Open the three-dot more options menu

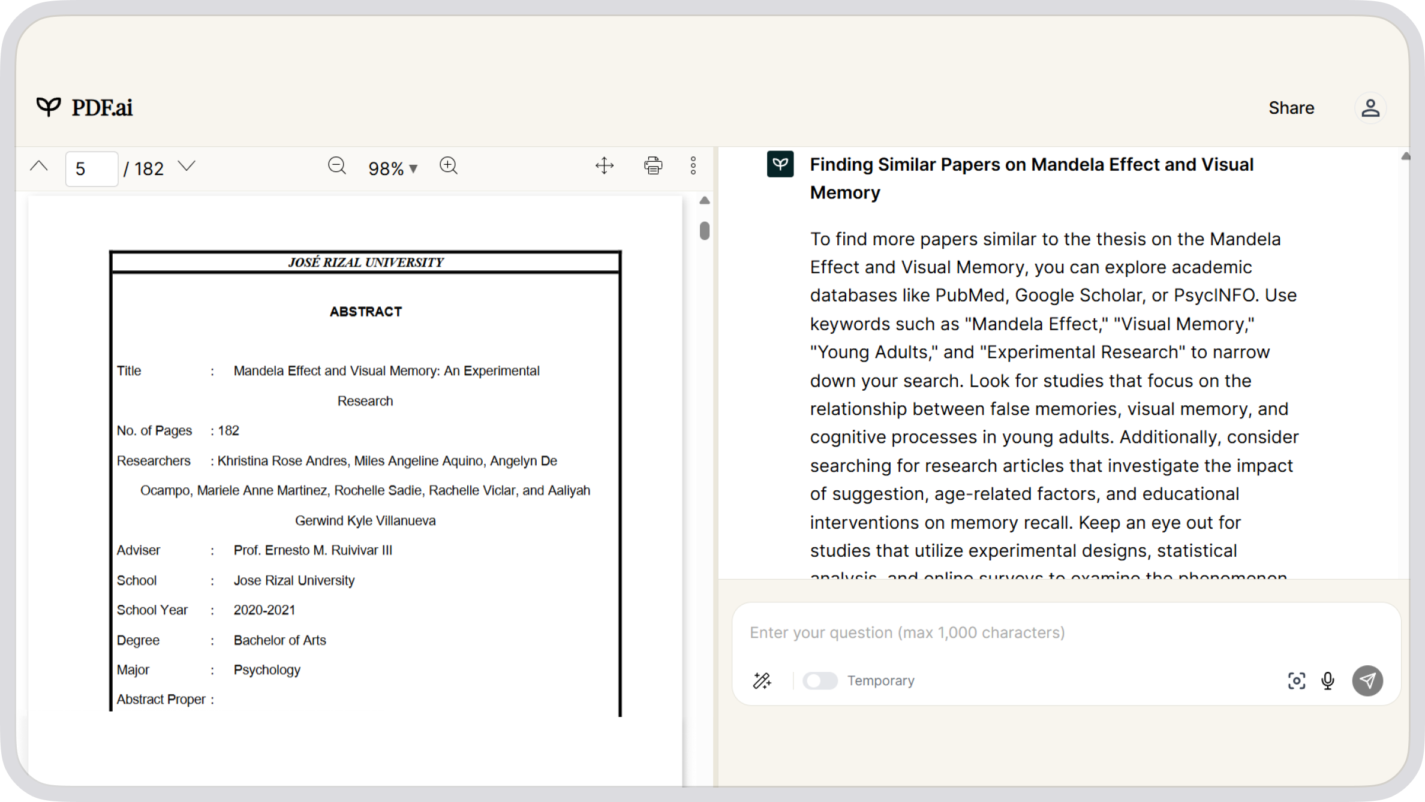(x=693, y=166)
